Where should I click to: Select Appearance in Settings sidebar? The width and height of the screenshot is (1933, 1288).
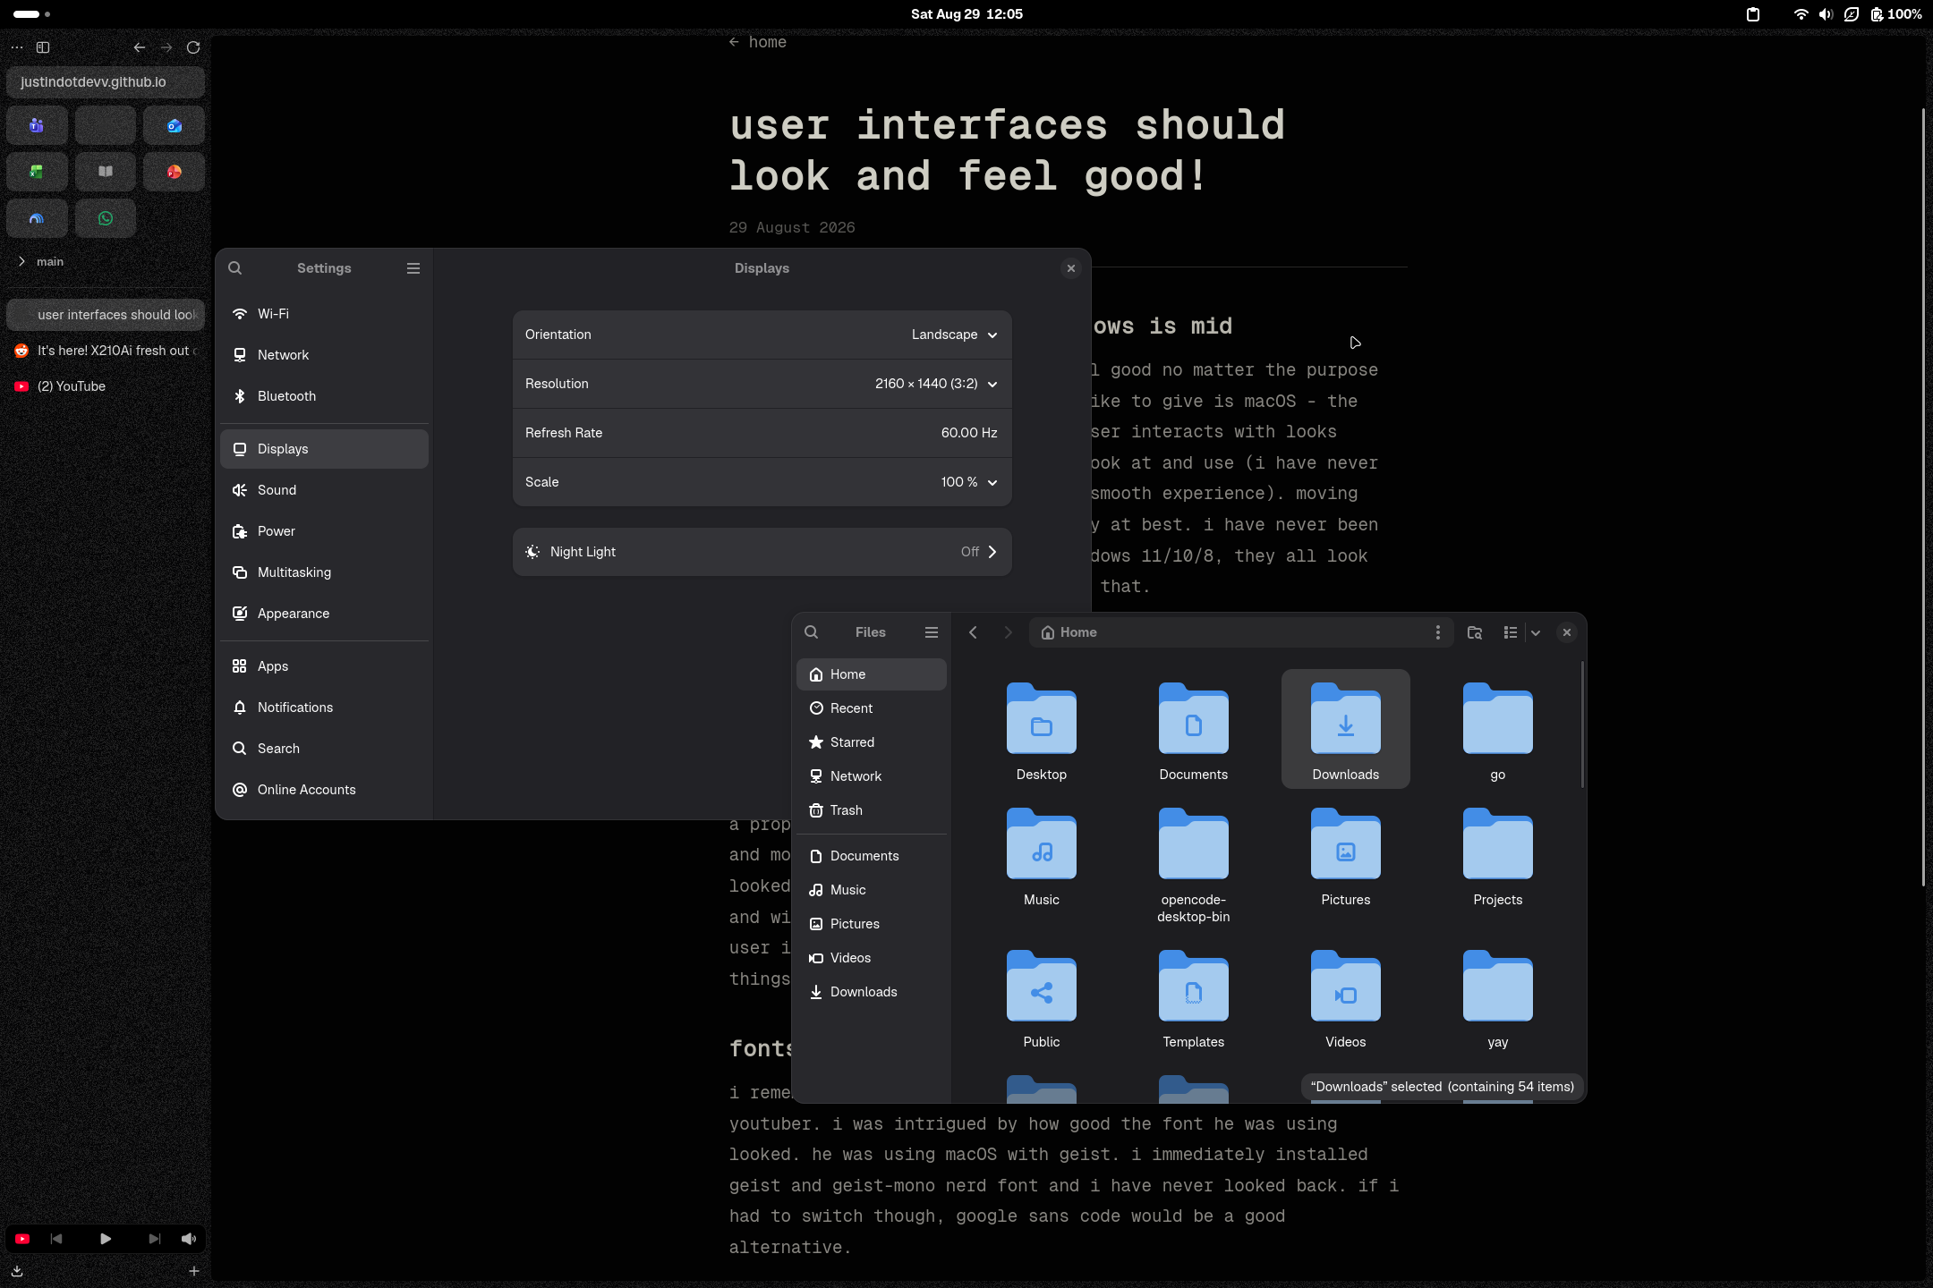tap(324, 614)
